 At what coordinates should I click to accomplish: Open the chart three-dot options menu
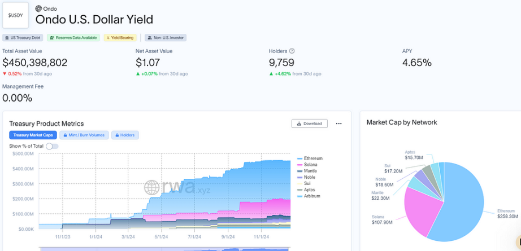(x=338, y=124)
